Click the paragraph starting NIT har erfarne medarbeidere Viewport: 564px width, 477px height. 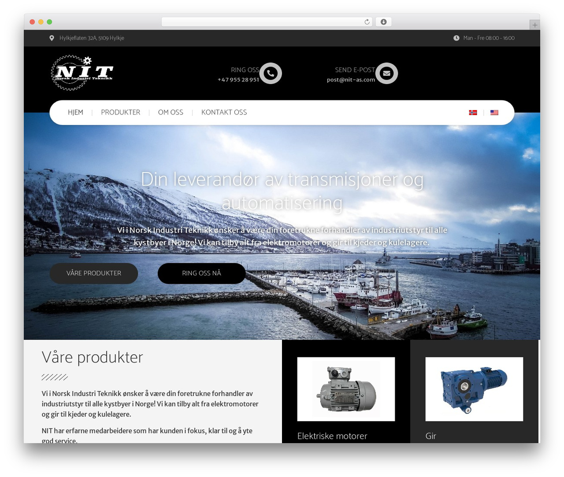147,436
